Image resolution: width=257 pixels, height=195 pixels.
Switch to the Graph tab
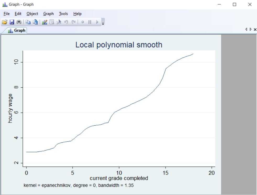pos(16,30)
